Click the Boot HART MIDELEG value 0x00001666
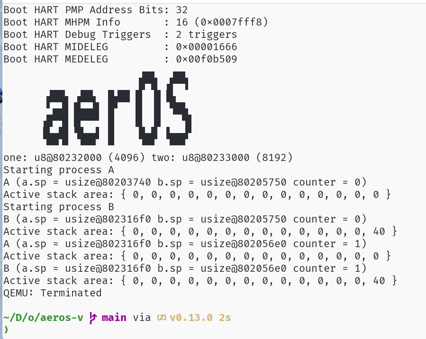 pyautogui.click(x=207, y=47)
